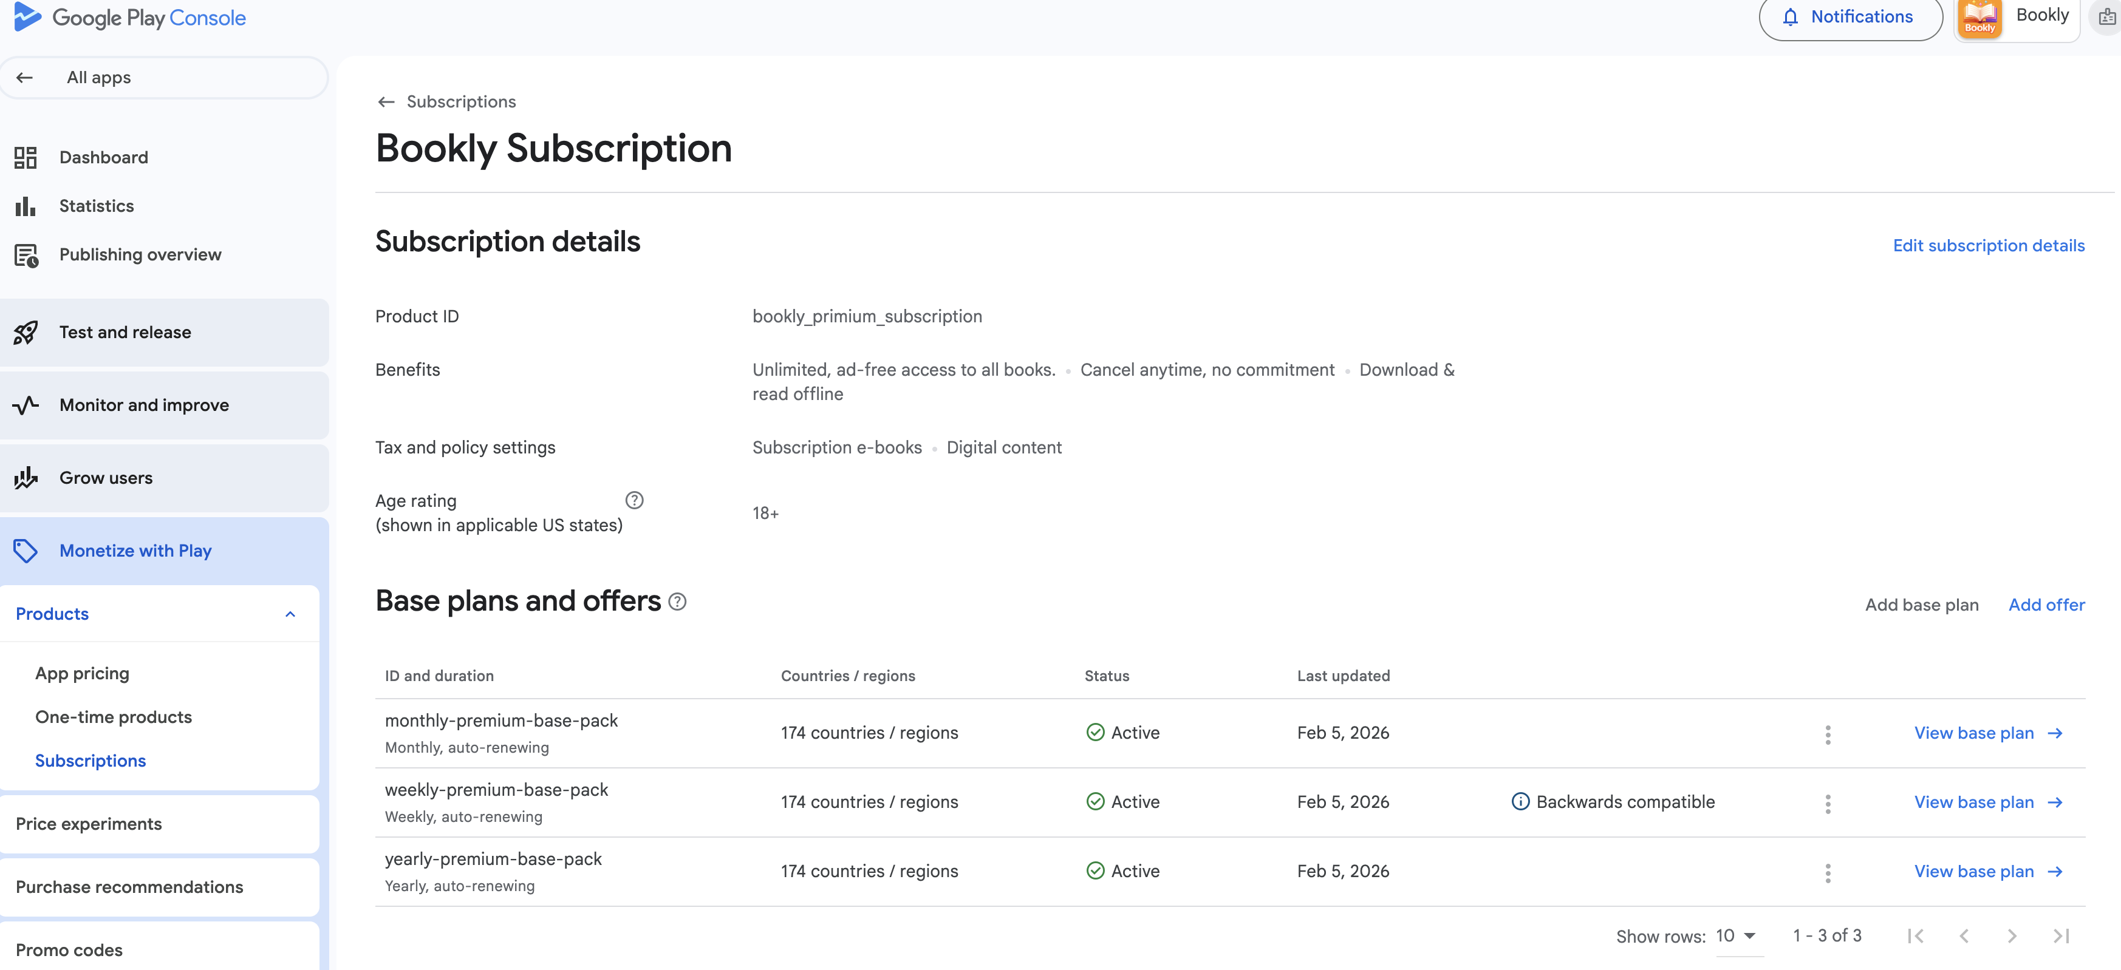This screenshot has width=2121, height=970.
Task: Click the Backwards compatible info icon
Action: 1520,801
